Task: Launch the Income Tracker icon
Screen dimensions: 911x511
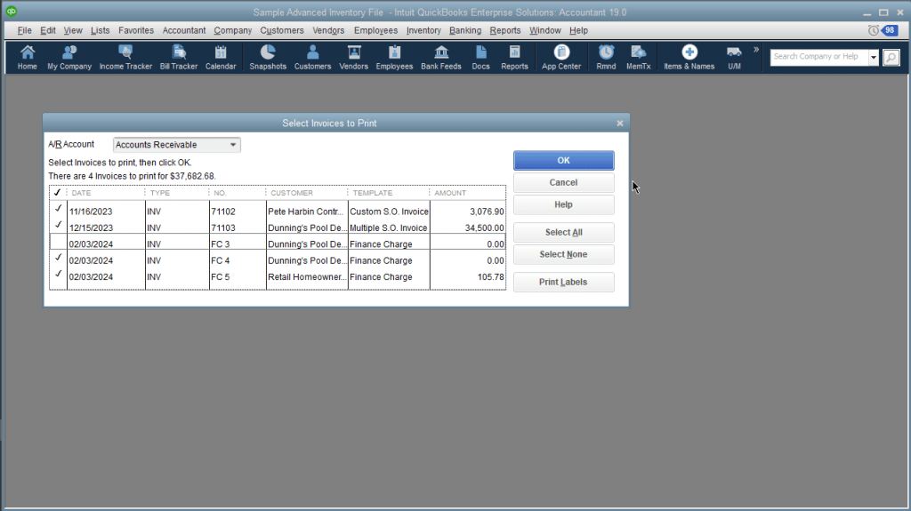Action: pos(125,58)
